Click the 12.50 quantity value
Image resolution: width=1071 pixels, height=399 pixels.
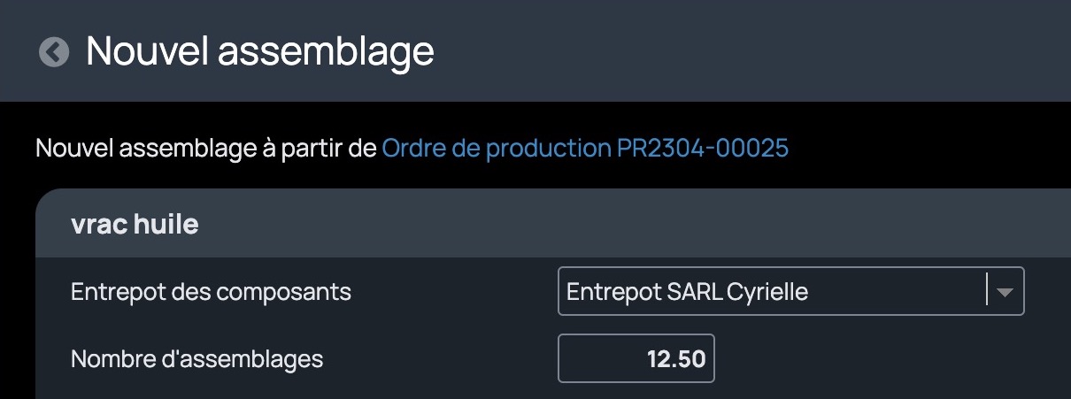click(676, 359)
